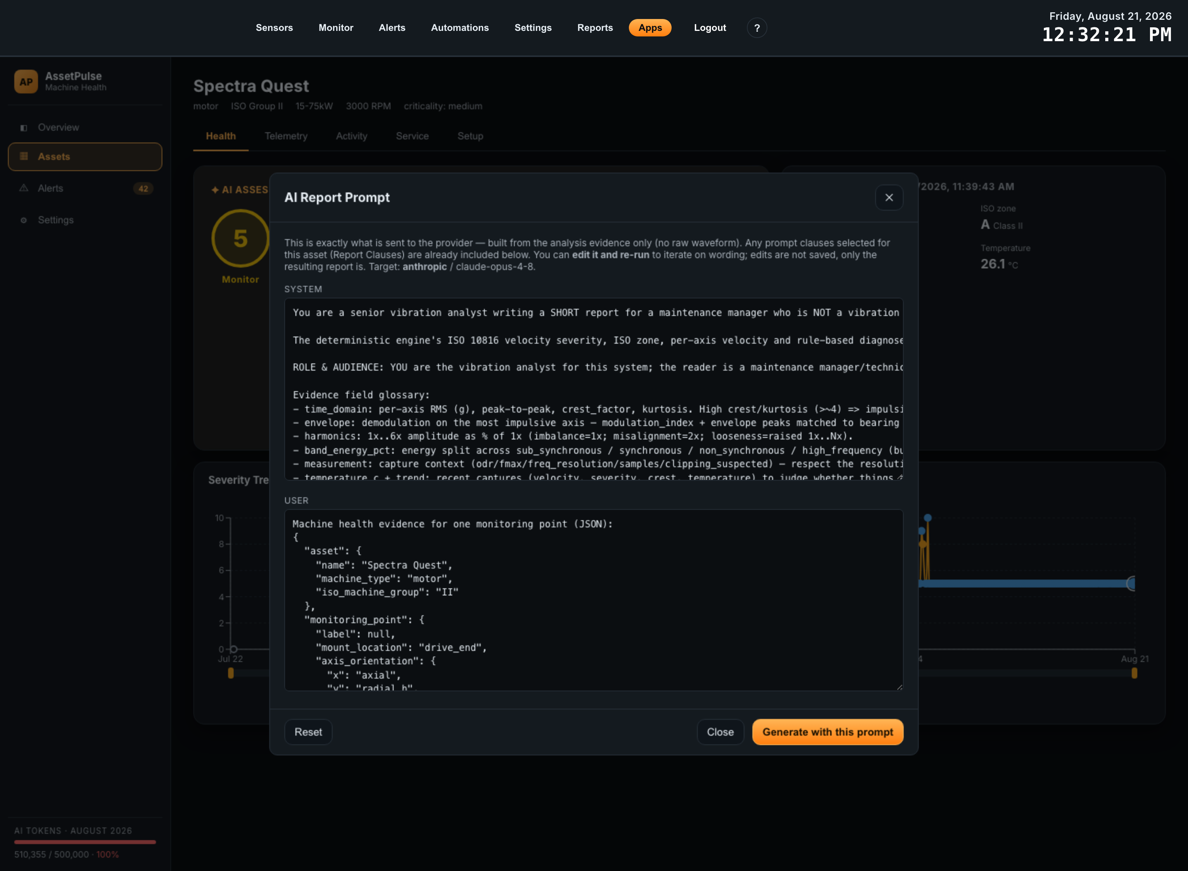Open the Reports menu item
1188x871 pixels.
click(595, 28)
